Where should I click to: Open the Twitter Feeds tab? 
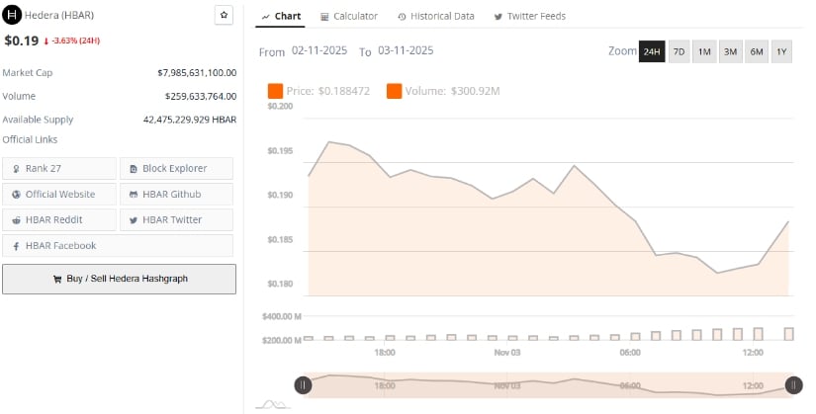click(x=525, y=17)
